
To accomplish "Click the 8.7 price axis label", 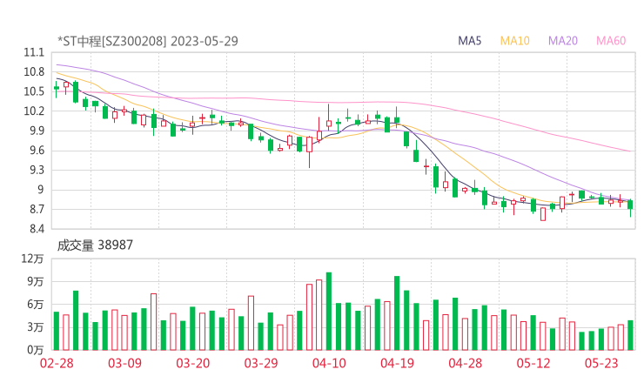I will pos(37,210).
